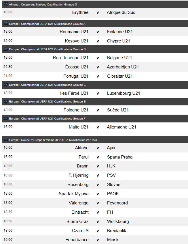Select the Vålerenga team name
The image size is (188, 244).
(79, 203)
